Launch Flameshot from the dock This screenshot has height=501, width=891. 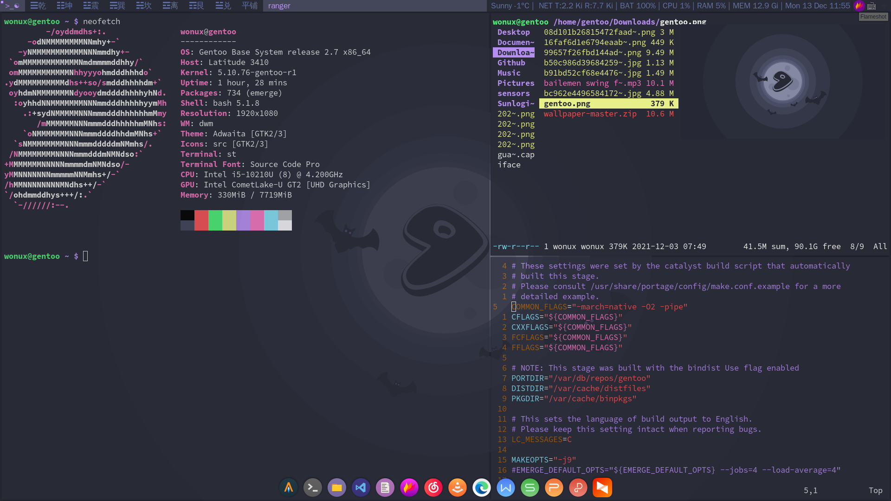[409, 488]
